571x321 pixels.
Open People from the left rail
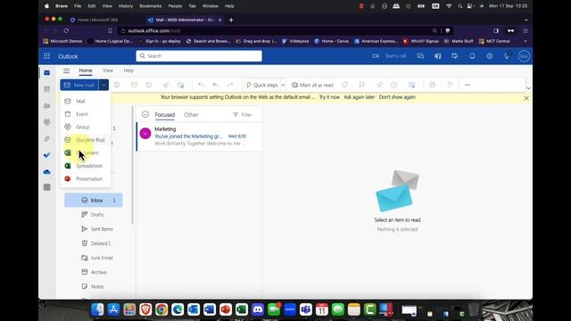coord(47,106)
